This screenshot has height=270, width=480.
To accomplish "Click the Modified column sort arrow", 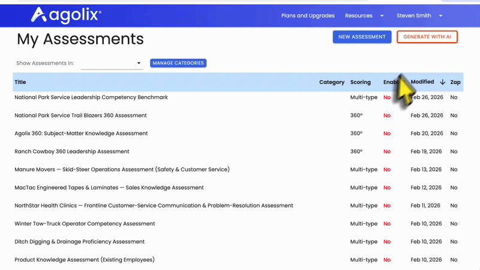I will coord(443,82).
